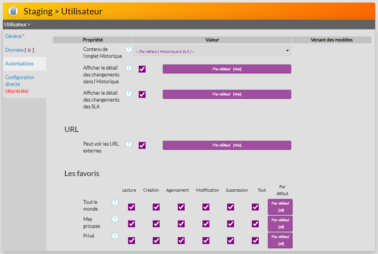
Task: Reset Mes groupes favorites with Par défaut
Action: (280, 223)
